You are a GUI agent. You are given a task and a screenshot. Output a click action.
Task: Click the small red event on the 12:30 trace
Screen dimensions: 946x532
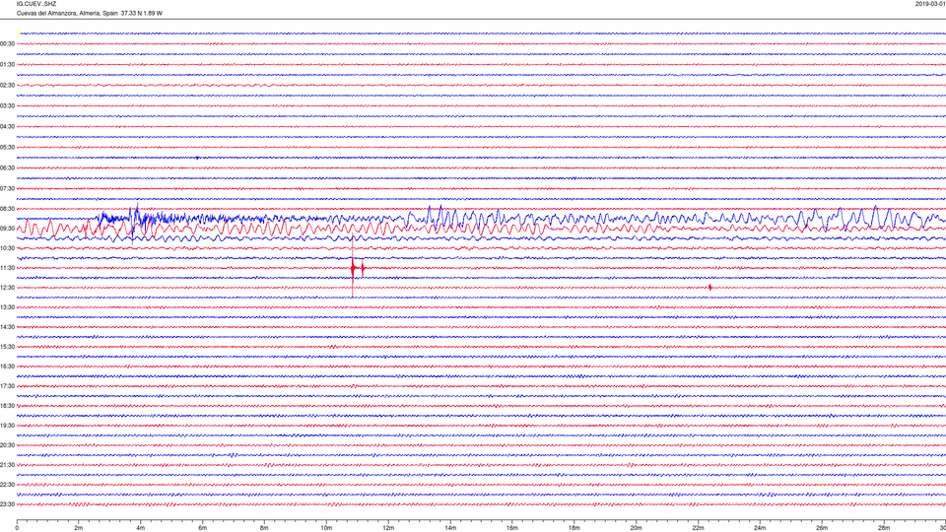coord(710,288)
